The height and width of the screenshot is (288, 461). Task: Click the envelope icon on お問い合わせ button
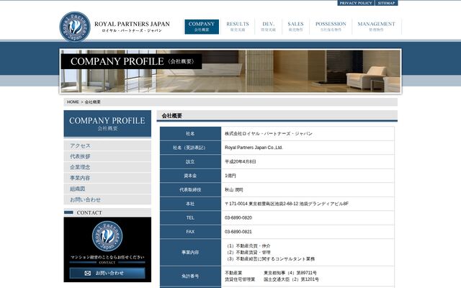[88, 273]
